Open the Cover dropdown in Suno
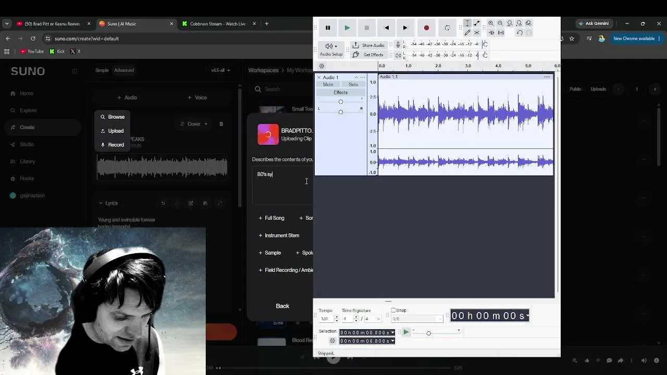 (x=194, y=124)
